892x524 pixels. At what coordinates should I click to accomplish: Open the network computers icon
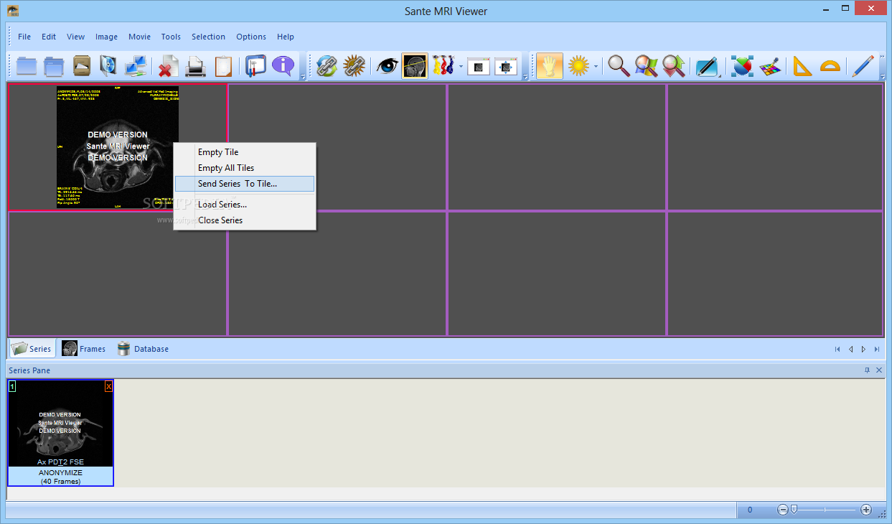click(136, 66)
